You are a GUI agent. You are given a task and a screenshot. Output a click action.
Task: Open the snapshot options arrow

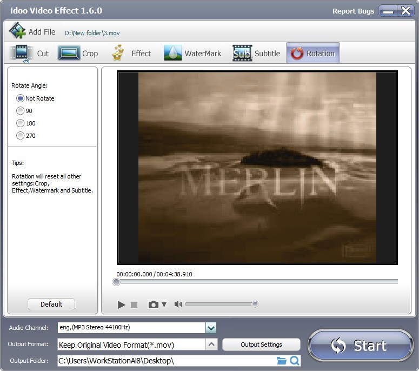[164, 304]
